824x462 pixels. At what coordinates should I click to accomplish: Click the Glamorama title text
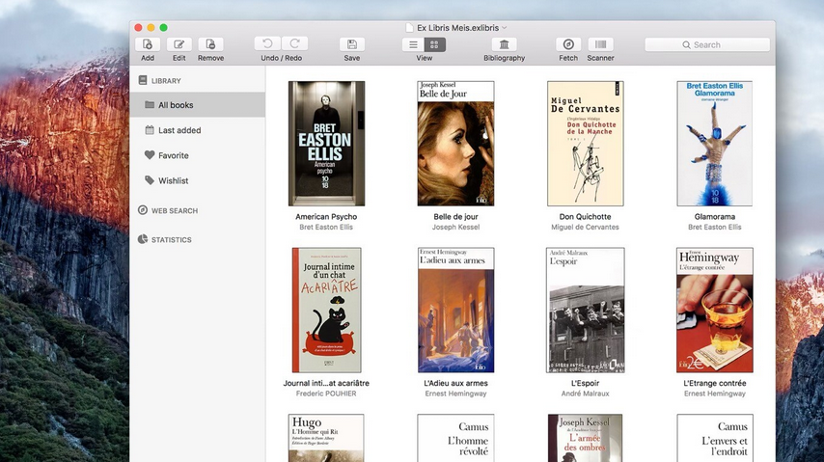click(715, 217)
